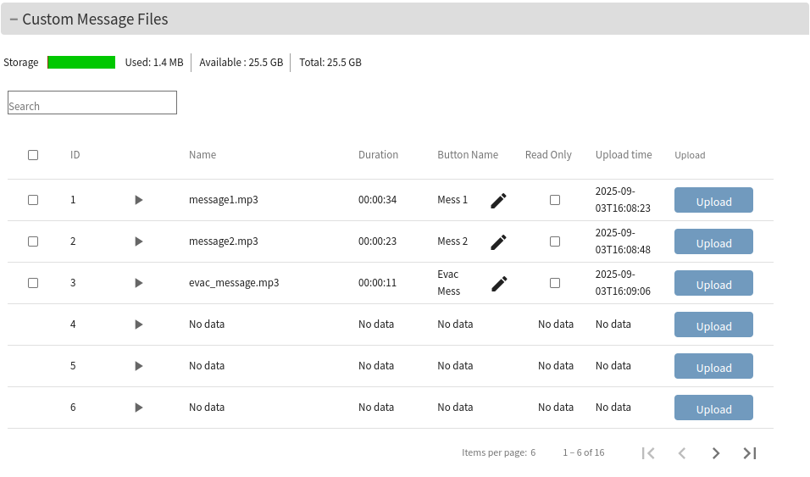Edit button name Mess 2 pencil icon
Viewport: 810px width, 477px height.
pyautogui.click(x=499, y=242)
